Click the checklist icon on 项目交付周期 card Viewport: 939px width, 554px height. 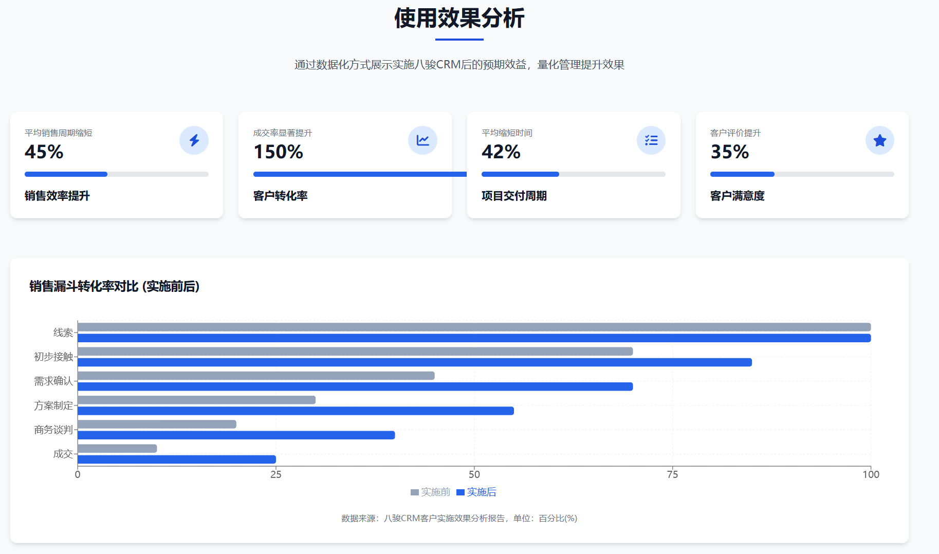pos(651,140)
